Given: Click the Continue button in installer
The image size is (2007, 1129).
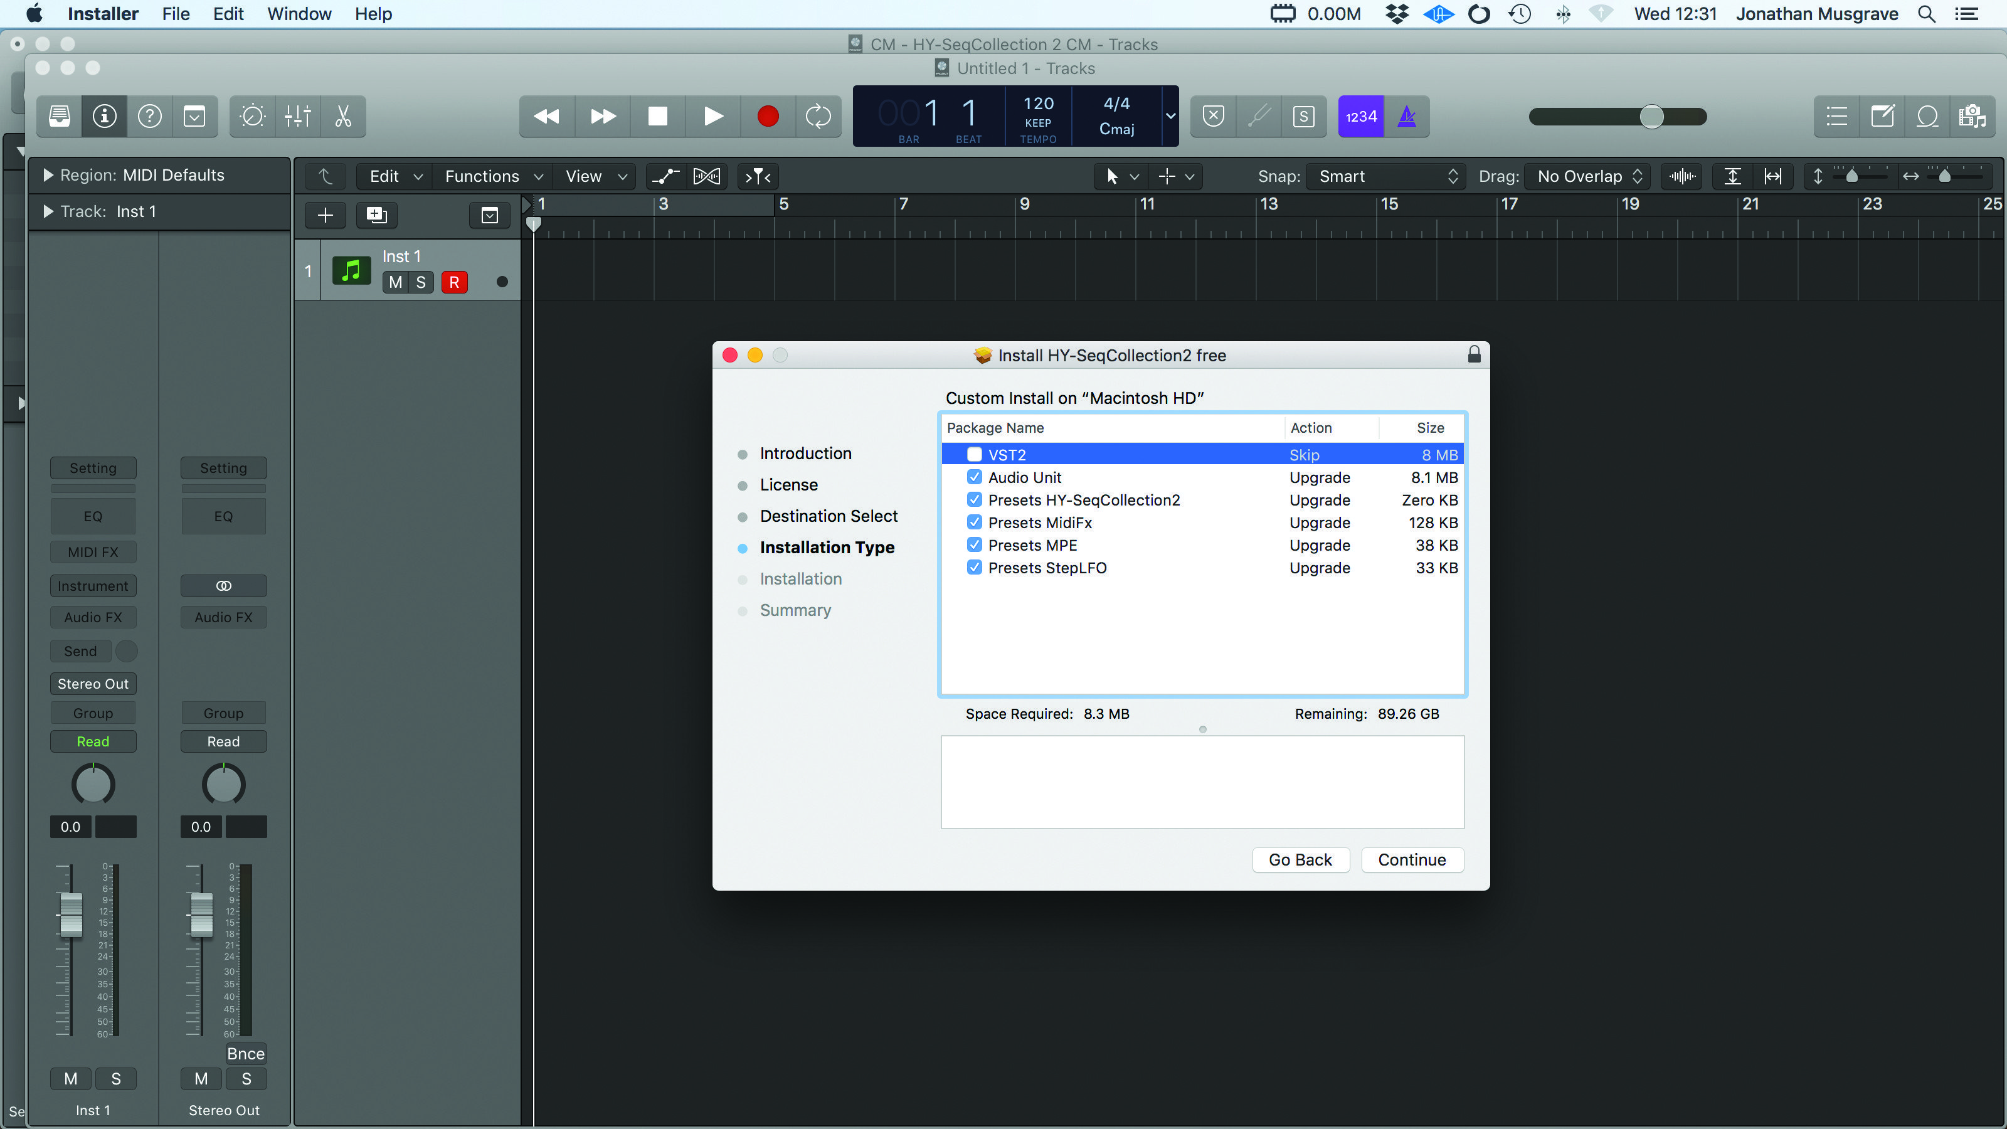Looking at the screenshot, I should tap(1412, 859).
